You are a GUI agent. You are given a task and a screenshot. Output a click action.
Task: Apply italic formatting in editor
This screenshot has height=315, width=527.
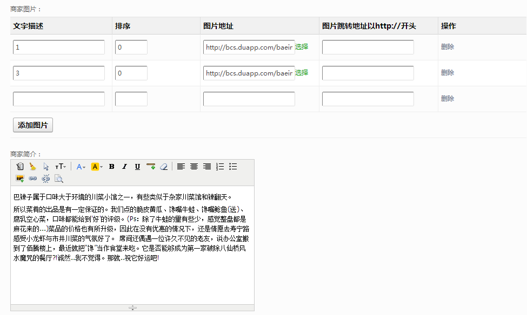click(124, 167)
